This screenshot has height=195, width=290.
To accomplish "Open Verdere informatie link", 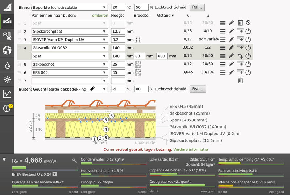I will (191, 149).
